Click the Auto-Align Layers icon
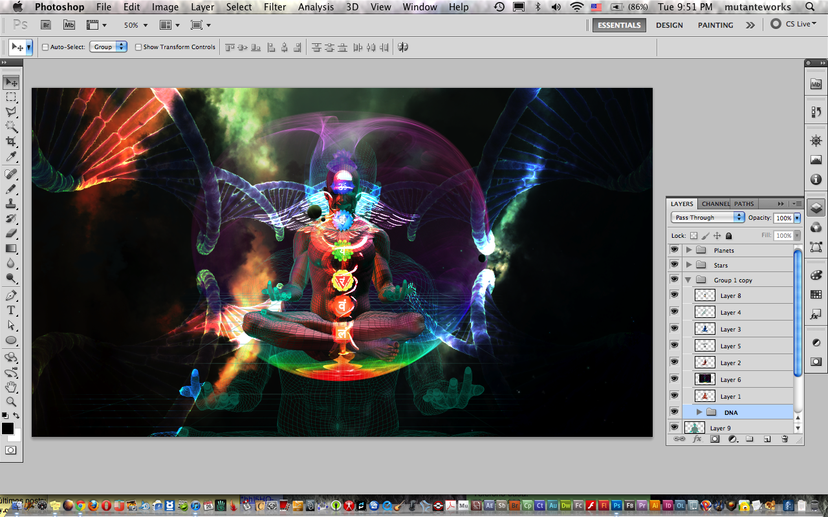Image resolution: width=828 pixels, height=517 pixels. (402, 47)
